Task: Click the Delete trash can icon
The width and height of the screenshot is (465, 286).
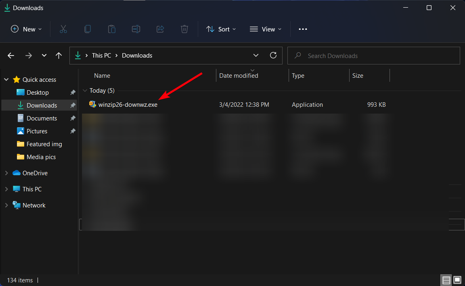Action: (184, 29)
